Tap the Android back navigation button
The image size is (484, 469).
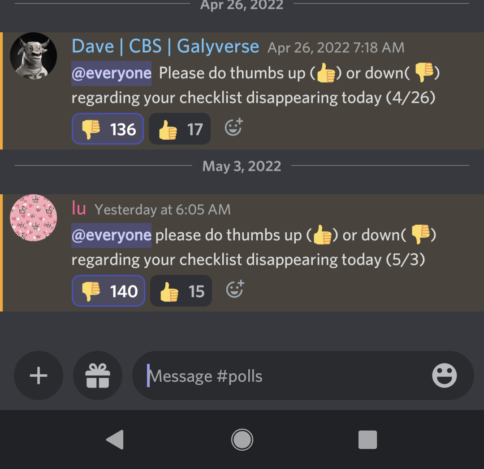(x=115, y=440)
